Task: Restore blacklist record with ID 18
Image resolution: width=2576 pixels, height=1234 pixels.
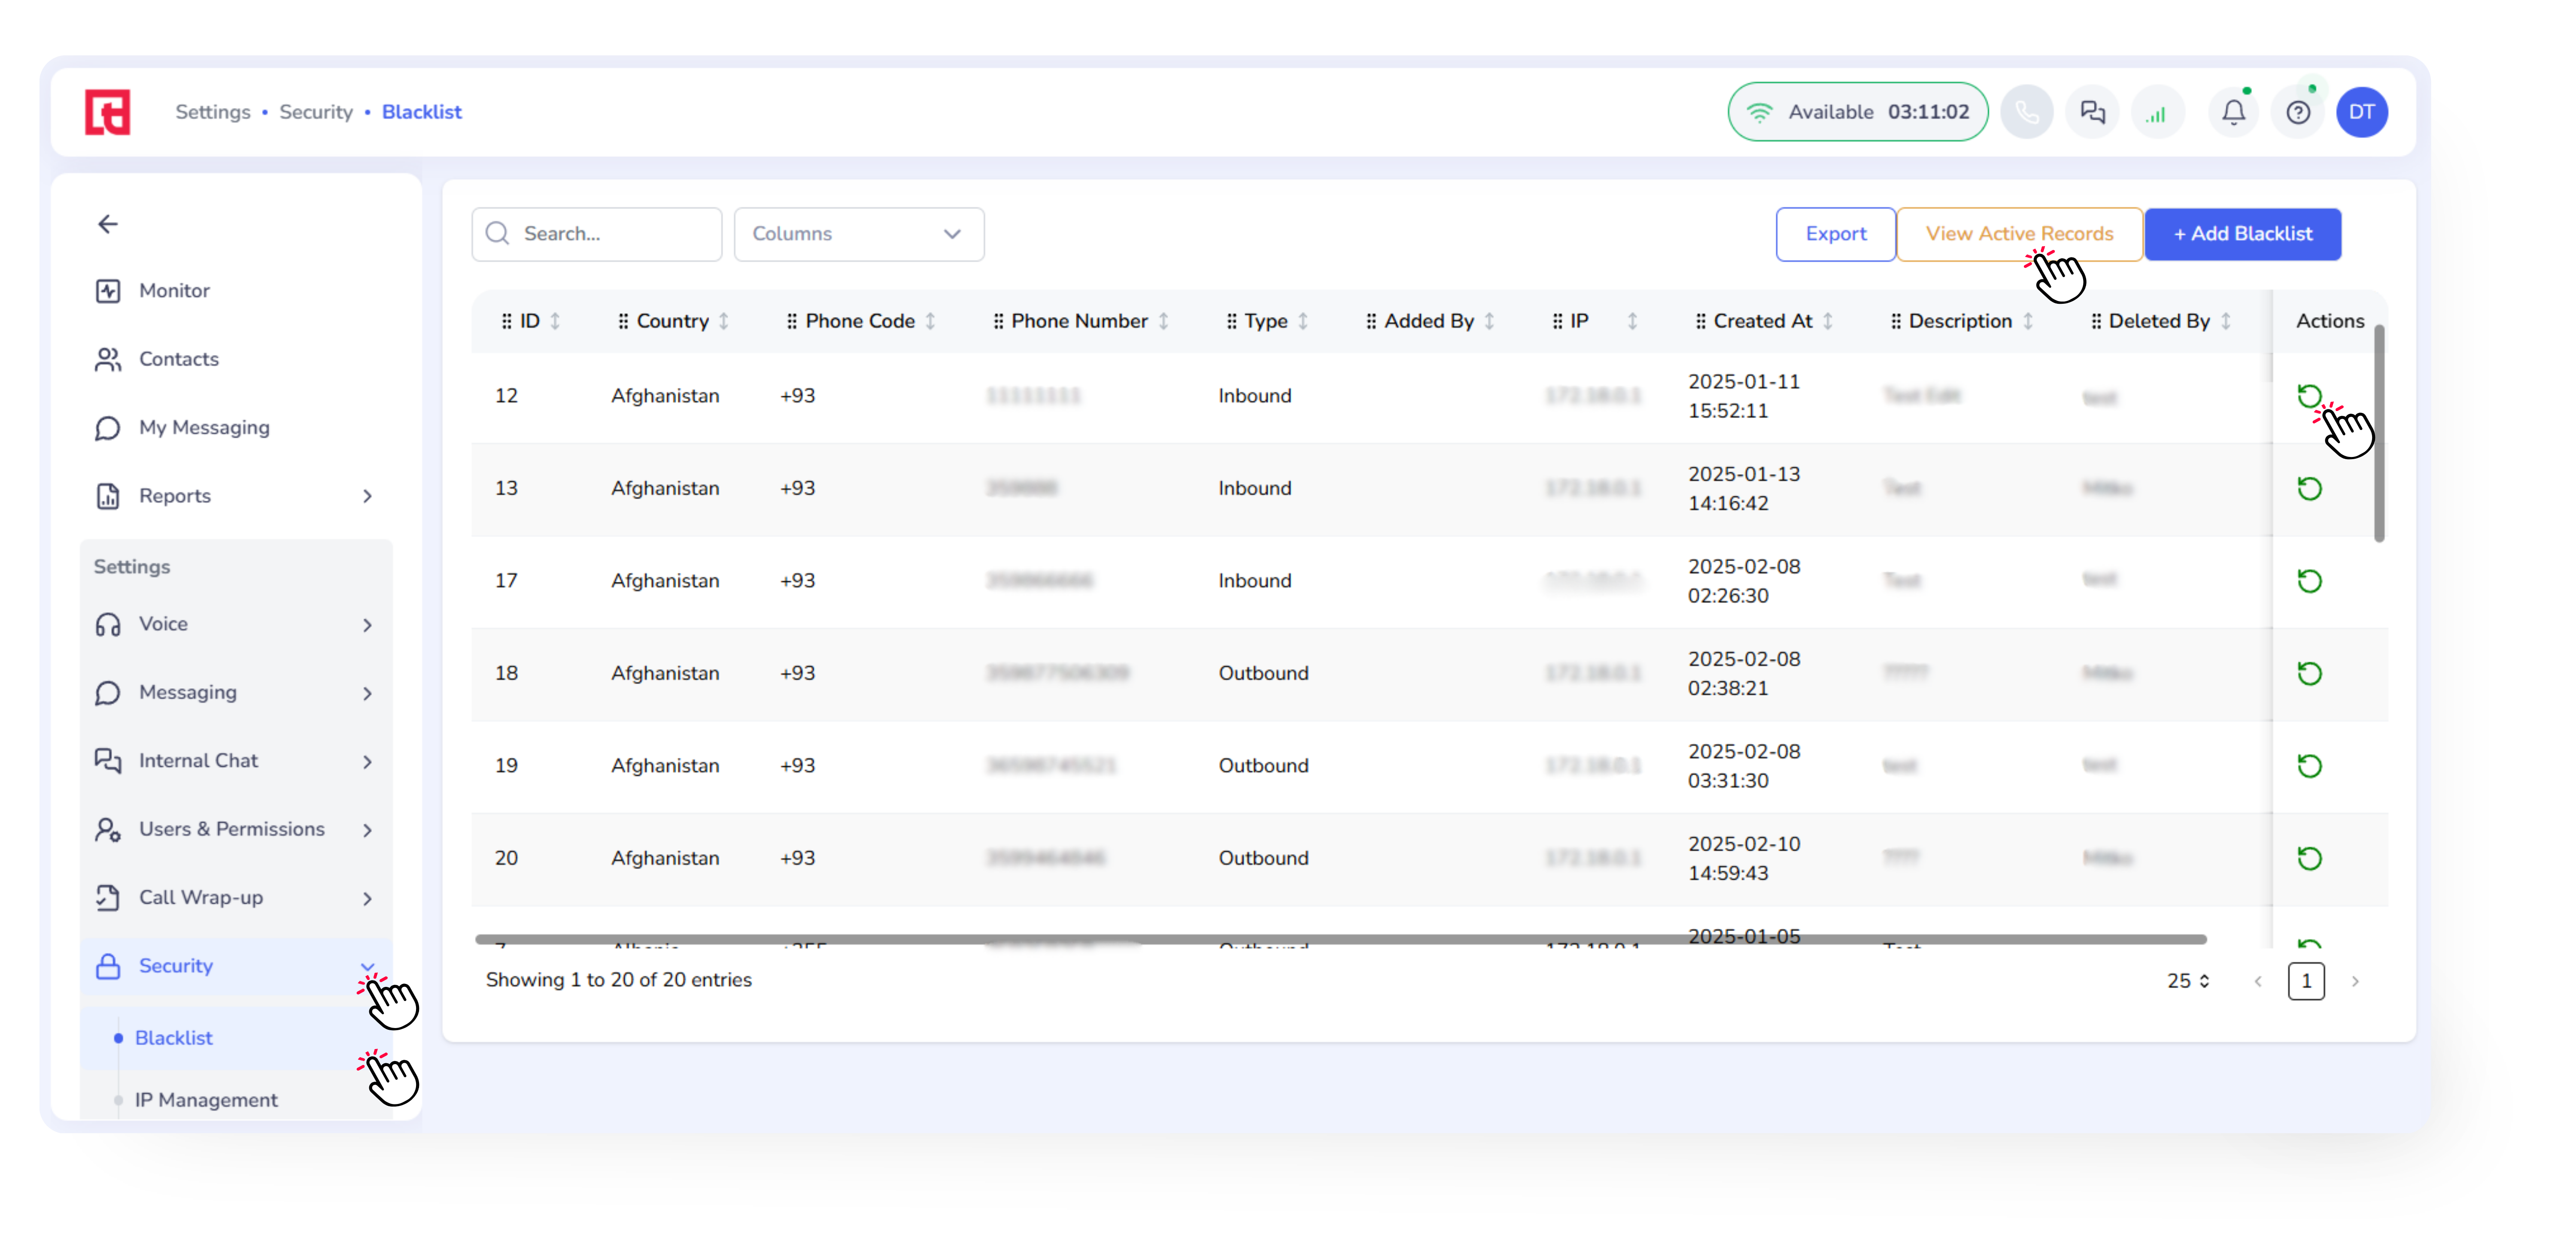Action: [x=2309, y=674]
